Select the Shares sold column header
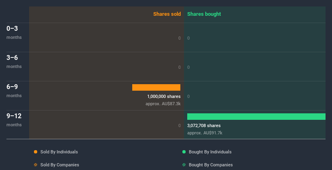The height and width of the screenshot is (170, 332). click(167, 14)
